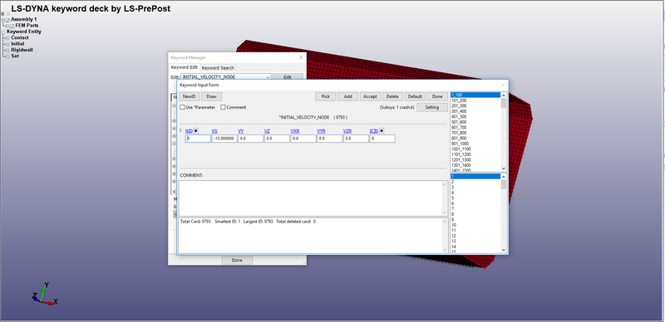Collapse the Assembly 1 tree node
Image resolution: width=665 pixels, height=322 pixels.
click(3, 20)
